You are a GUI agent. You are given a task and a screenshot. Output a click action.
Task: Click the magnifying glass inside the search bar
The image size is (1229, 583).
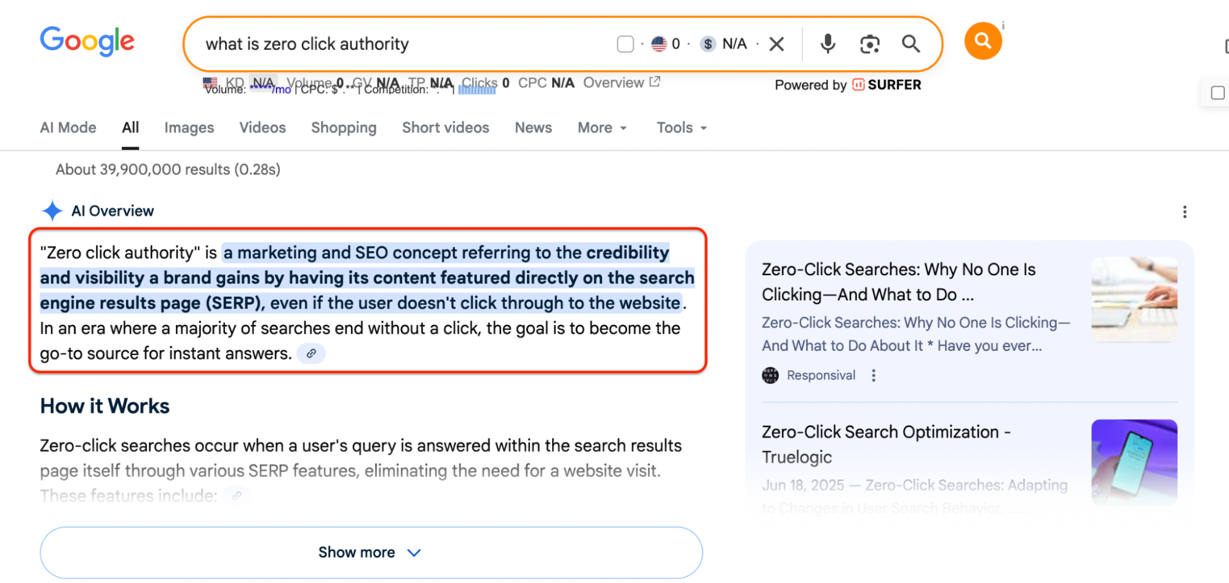[911, 44]
